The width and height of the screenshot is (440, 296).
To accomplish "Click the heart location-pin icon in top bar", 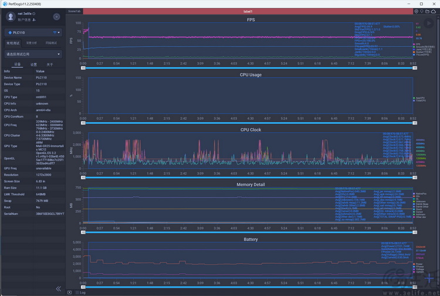I will 416,12.
